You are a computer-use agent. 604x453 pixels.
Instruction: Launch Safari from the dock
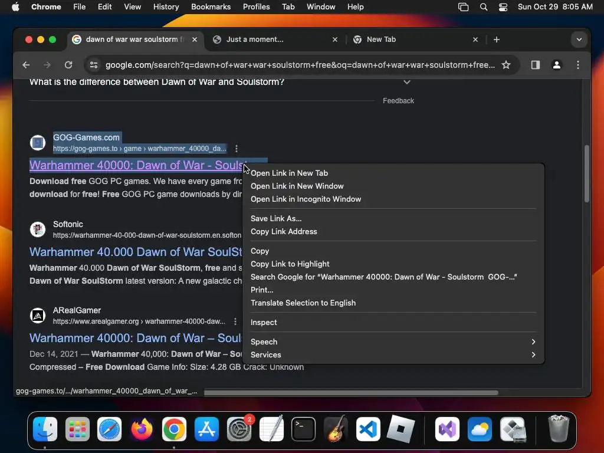[x=109, y=429]
